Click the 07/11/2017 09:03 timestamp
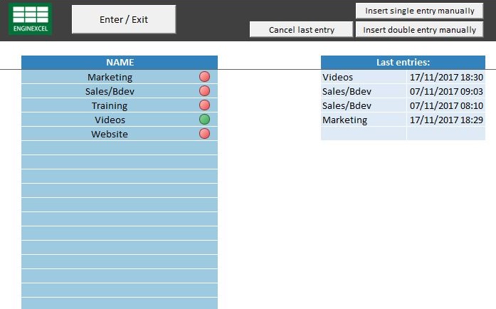The image size is (496, 309). click(x=446, y=92)
